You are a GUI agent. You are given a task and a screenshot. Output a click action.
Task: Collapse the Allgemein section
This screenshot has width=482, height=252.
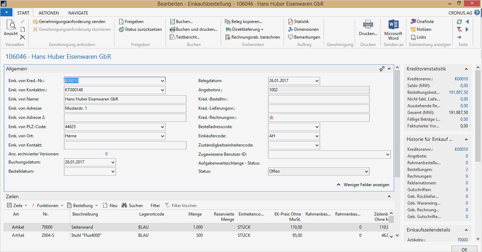click(x=389, y=69)
